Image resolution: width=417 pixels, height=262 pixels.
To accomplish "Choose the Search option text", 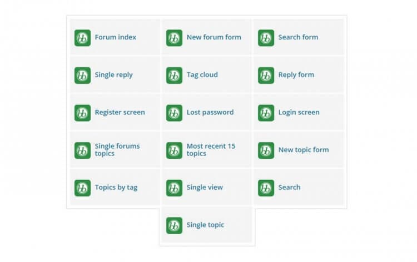I will 289,187.
